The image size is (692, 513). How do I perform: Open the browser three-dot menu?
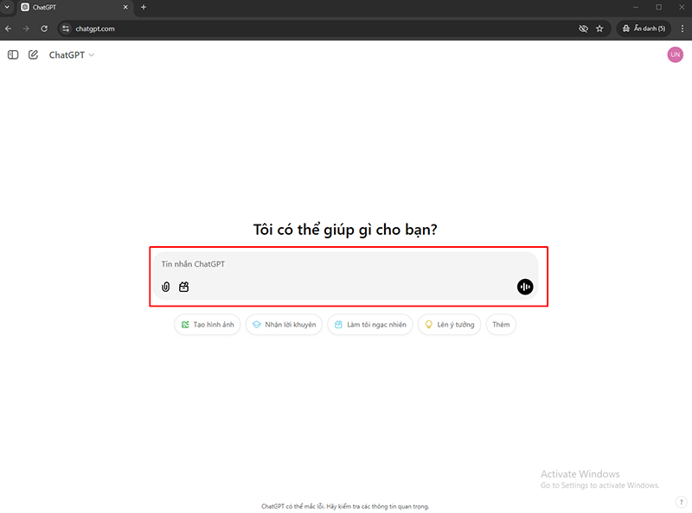click(x=682, y=28)
